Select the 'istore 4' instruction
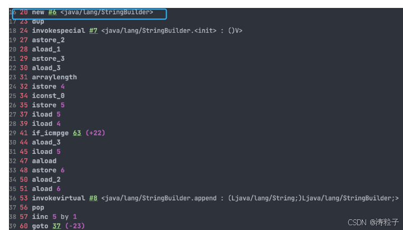 coord(48,86)
